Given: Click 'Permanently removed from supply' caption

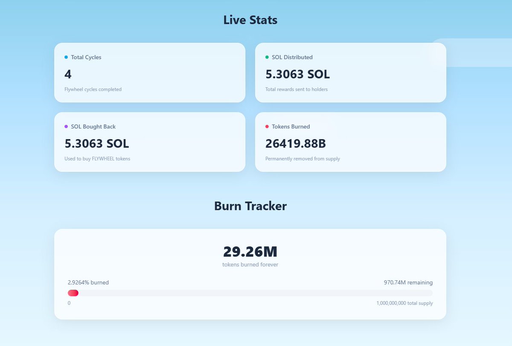Looking at the screenshot, I should (x=303, y=159).
